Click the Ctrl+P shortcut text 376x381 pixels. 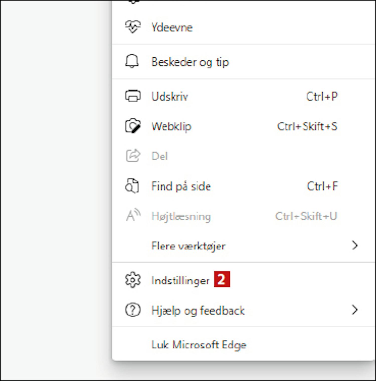(x=322, y=97)
